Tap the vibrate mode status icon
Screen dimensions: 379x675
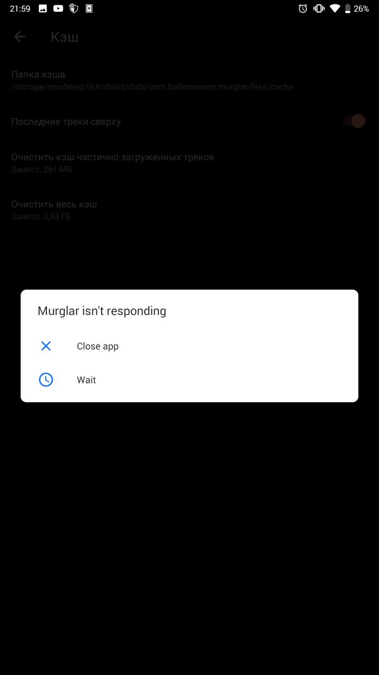pos(318,8)
